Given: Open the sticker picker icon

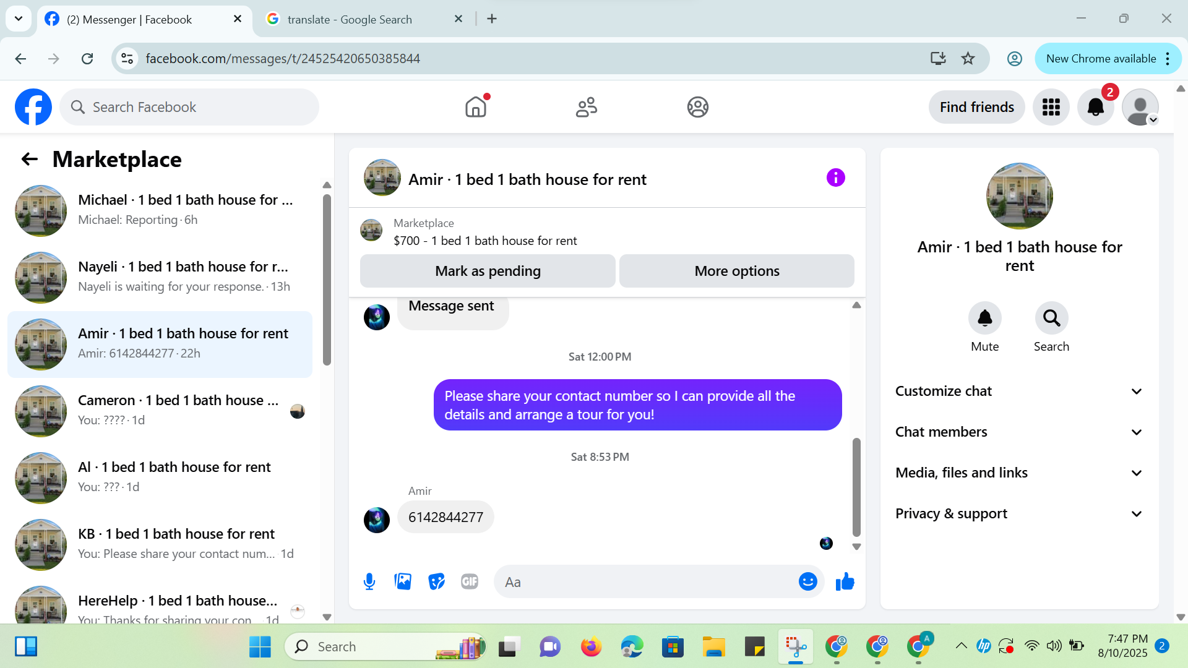Looking at the screenshot, I should coord(436,581).
